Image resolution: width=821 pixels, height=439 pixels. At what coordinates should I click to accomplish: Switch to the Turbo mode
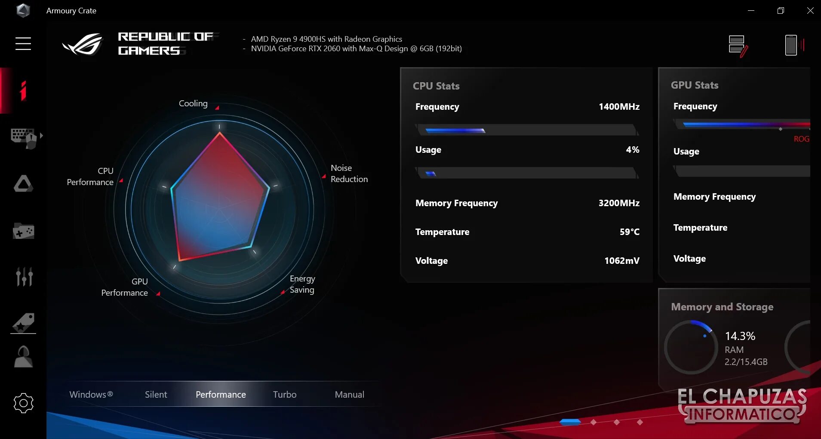pyautogui.click(x=285, y=394)
